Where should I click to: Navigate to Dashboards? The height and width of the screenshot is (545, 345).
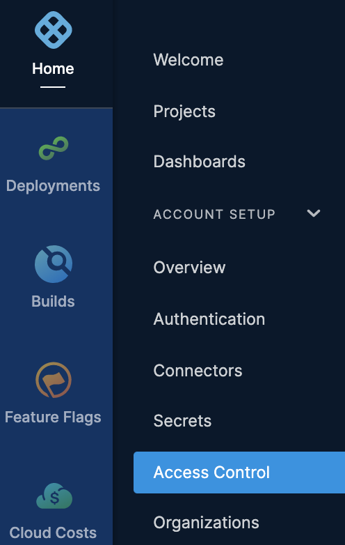coord(200,162)
